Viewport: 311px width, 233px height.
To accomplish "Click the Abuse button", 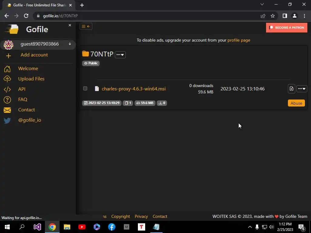I will click(296, 103).
